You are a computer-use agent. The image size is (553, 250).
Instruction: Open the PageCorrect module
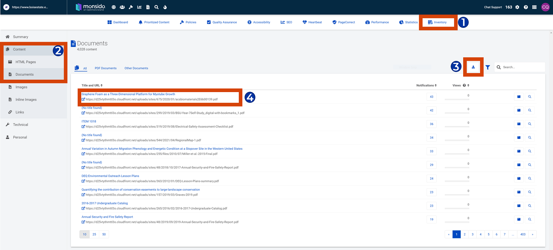344,22
